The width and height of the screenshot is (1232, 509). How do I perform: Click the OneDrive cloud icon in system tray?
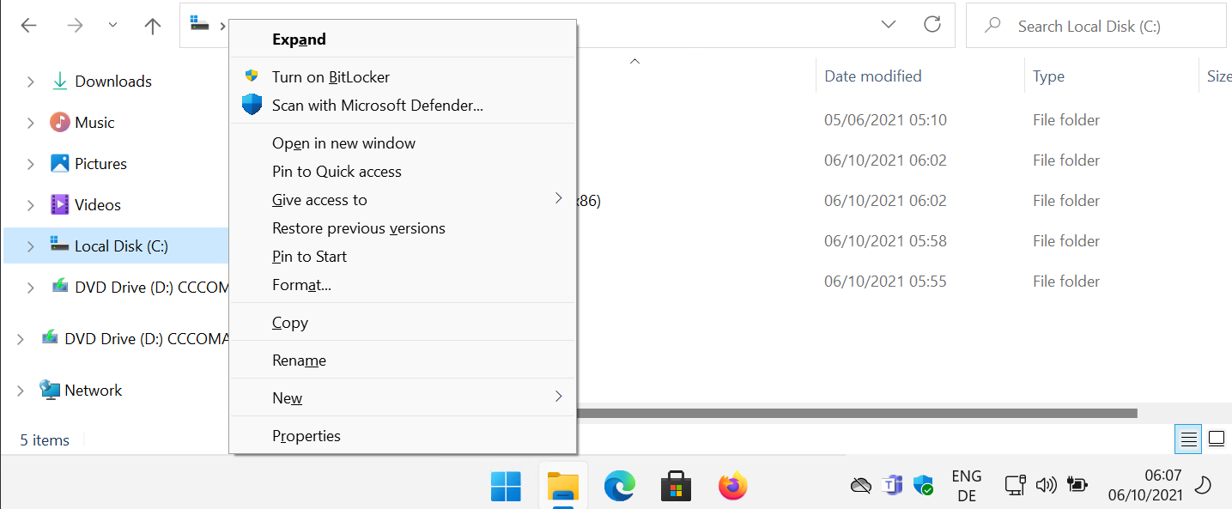pyautogui.click(x=861, y=485)
